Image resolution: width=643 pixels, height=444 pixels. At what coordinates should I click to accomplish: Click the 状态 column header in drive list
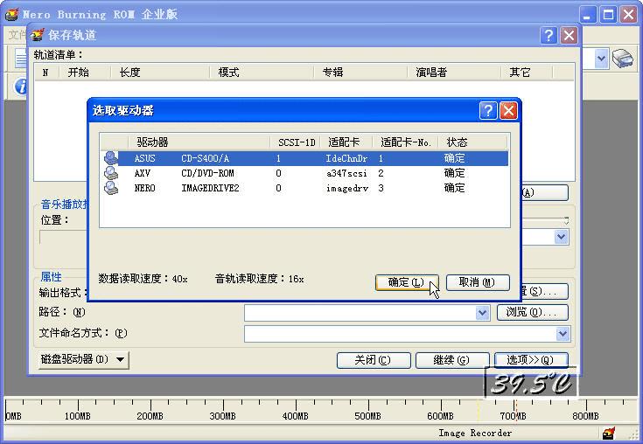472,142
